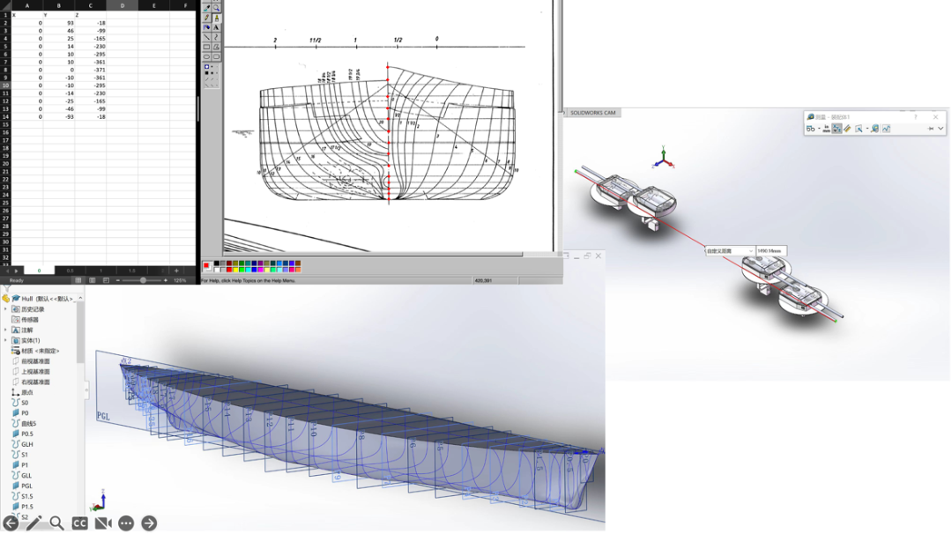Image resolution: width=952 pixels, height=534 pixels.
Task: Expand the 实体(1) folder in feature tree
Action: click(6, 340)
